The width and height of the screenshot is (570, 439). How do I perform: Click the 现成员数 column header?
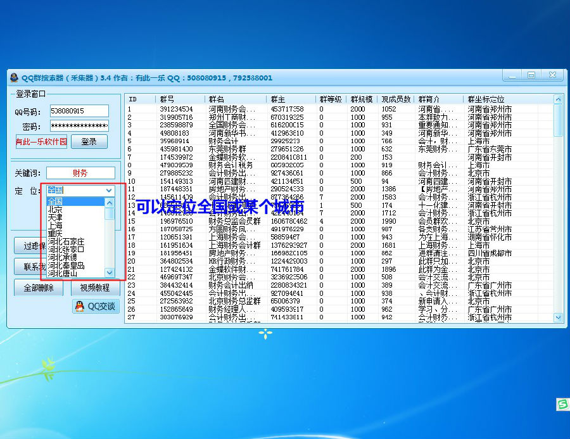[x=396, y=99]
